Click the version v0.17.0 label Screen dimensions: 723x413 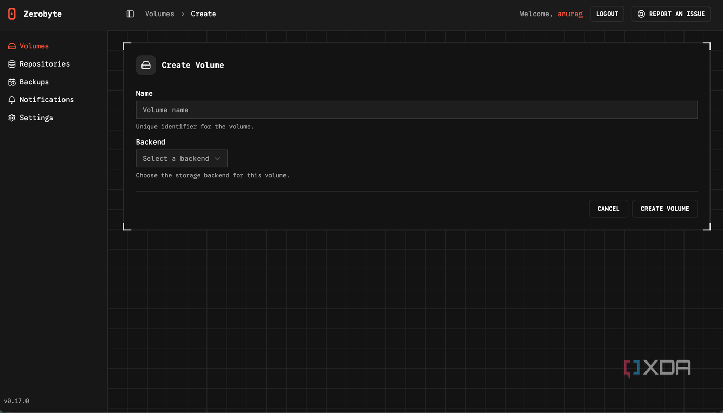(x=17, y=401)
